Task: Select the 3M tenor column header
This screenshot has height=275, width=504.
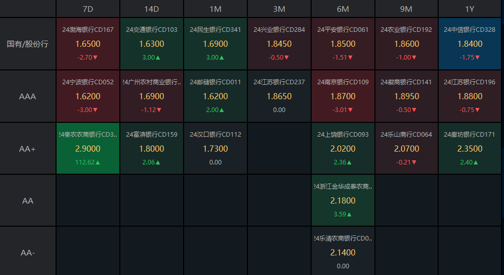Action: pos(279,9)
